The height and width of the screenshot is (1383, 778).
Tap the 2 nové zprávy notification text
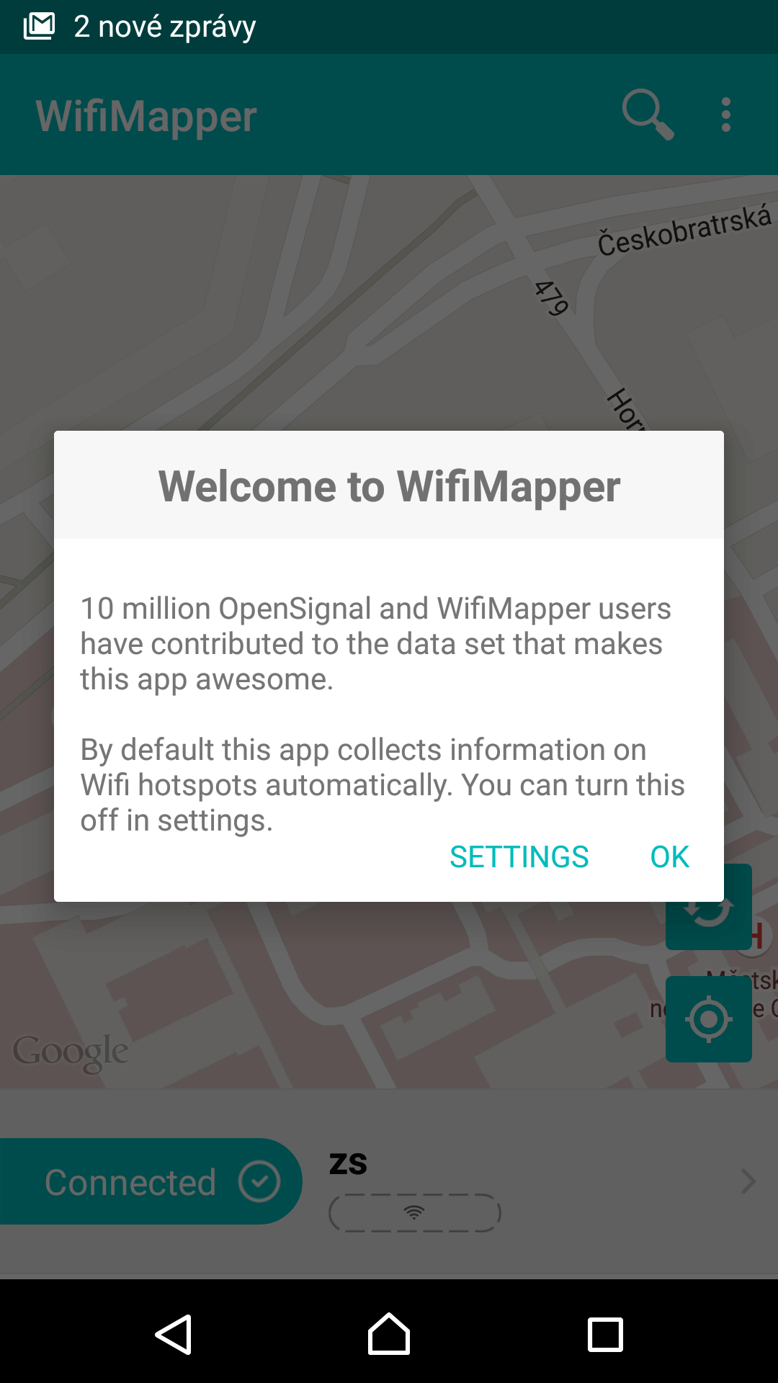(165, 27)
